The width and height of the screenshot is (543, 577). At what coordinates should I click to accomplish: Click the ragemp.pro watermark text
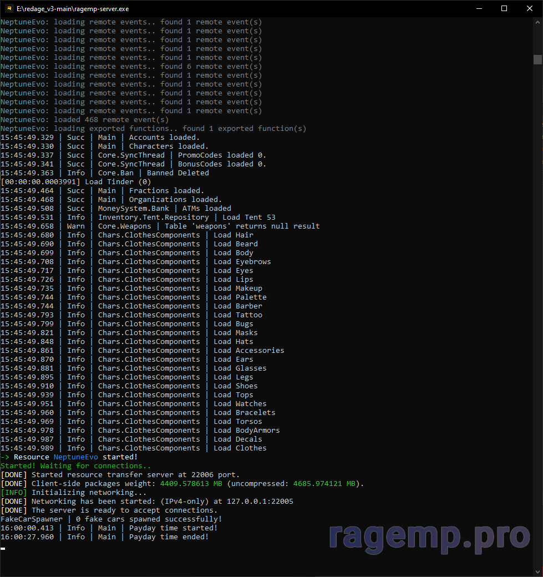[x=429, y=535]
